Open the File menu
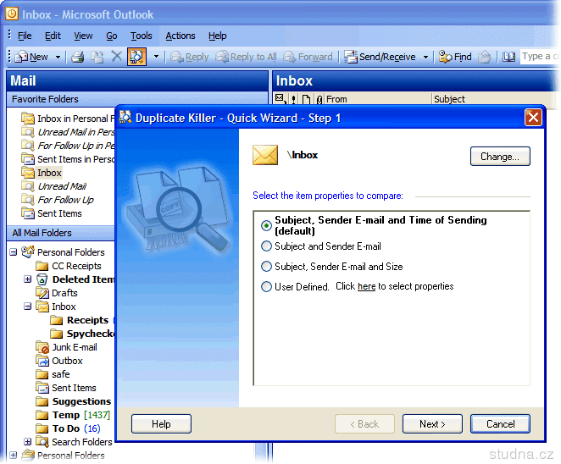The image size is (561, 464). (x=25, y=36)
